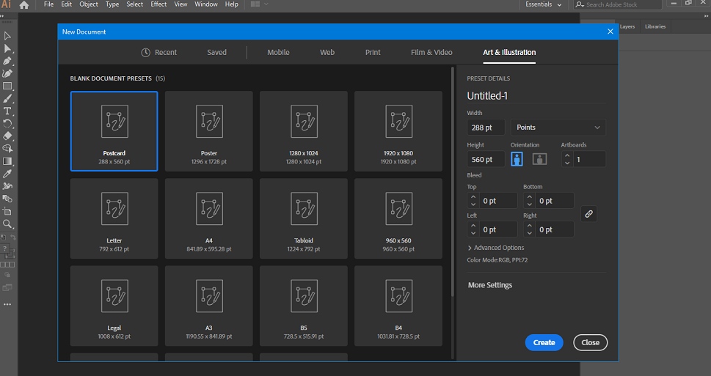Select the Rectangle tool

7,86
